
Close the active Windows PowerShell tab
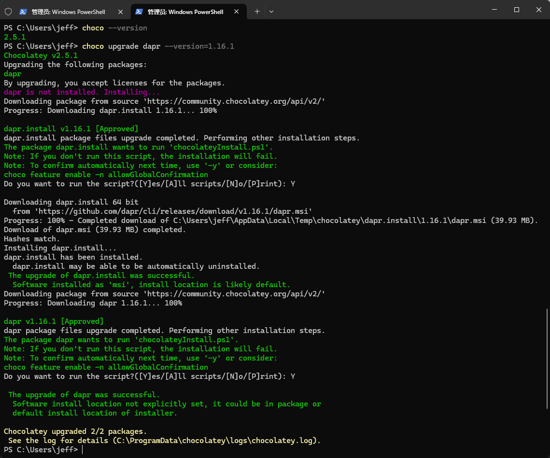[x=237, y=12]
